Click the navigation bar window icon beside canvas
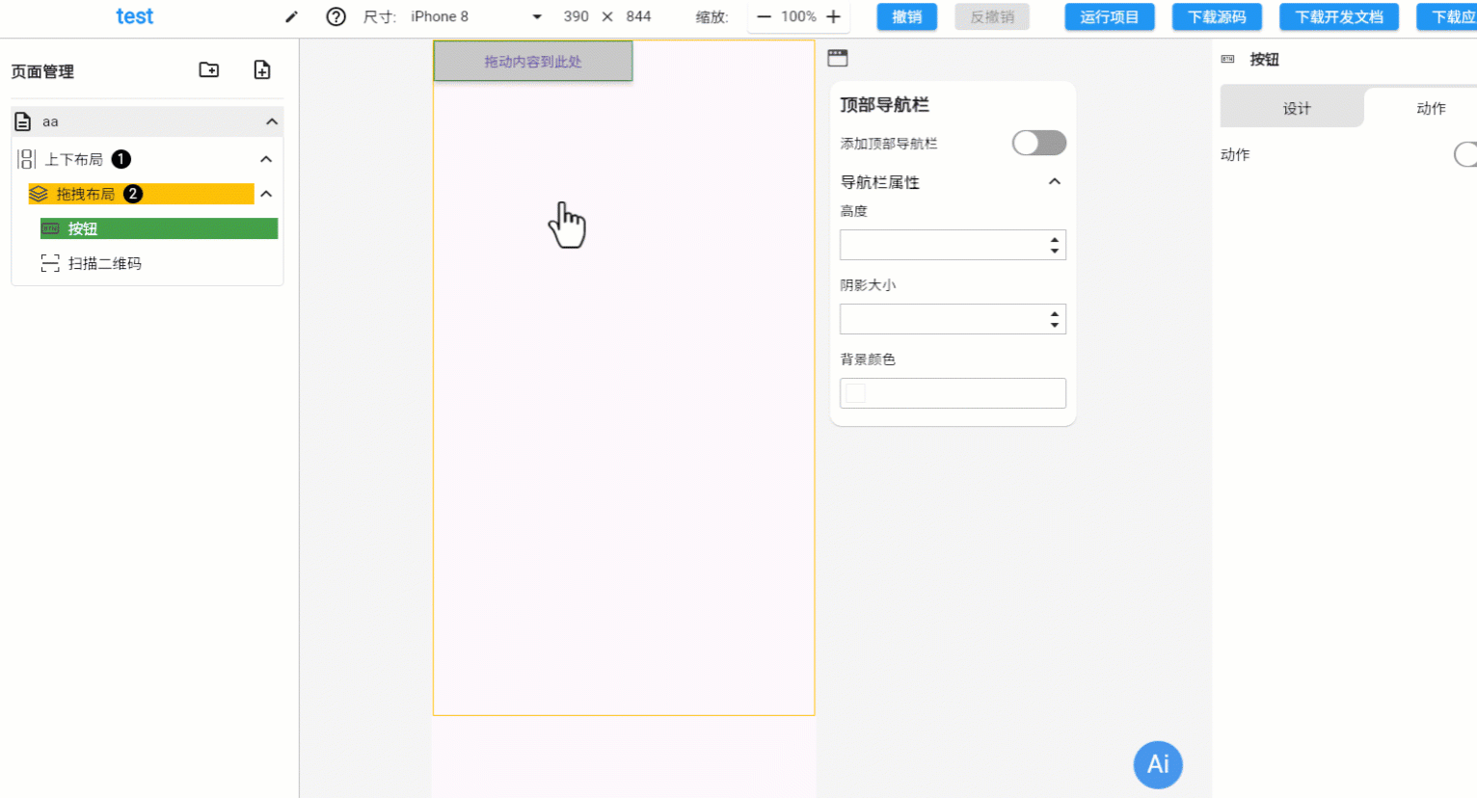 click(x=838, y=58)
